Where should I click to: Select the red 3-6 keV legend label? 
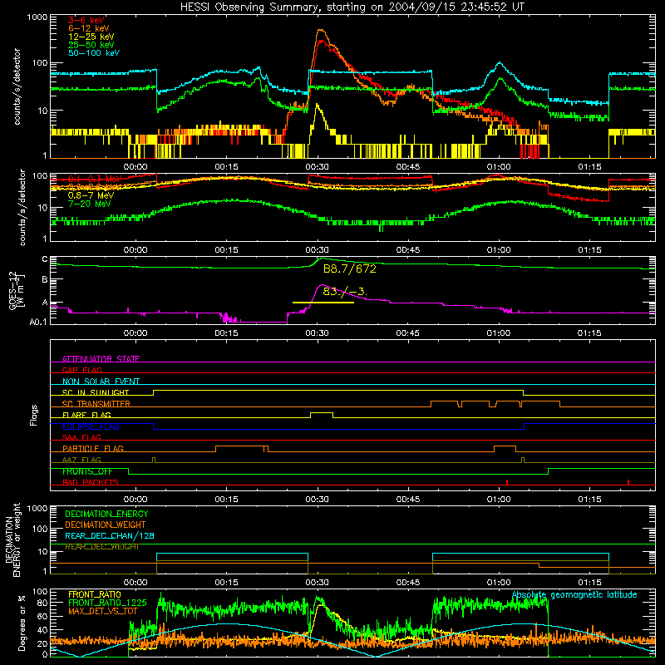86,20
